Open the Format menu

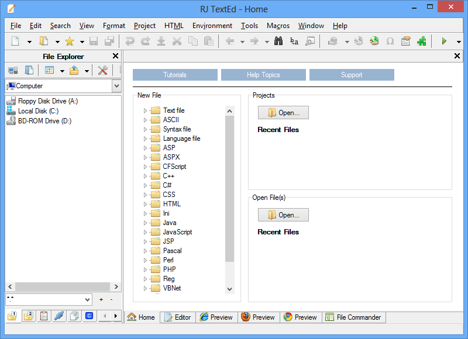pos(114,26)
